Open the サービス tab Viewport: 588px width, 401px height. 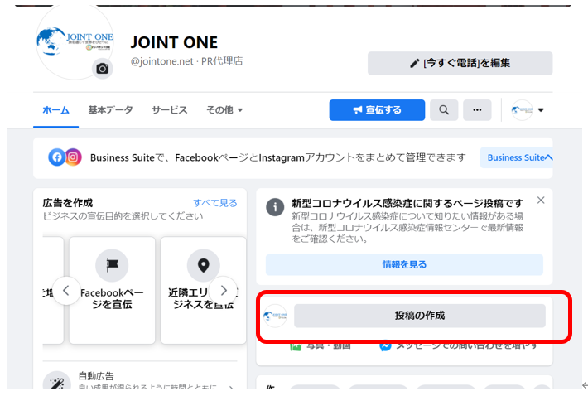point(169,110)
